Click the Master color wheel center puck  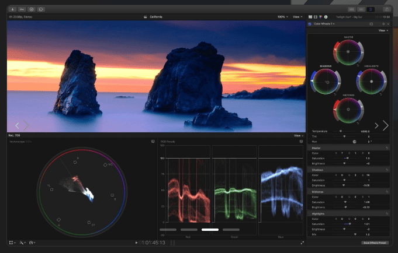pyautogui.click(x=348, y=52)
